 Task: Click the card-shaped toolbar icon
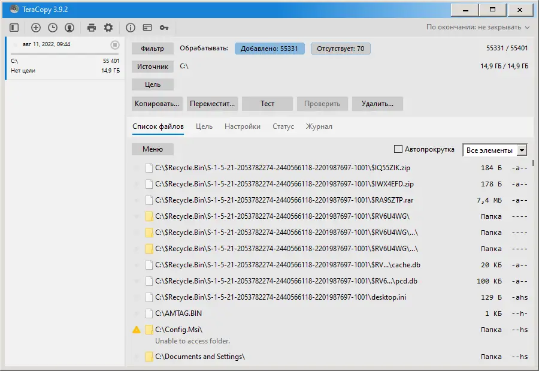click(147, 28)
